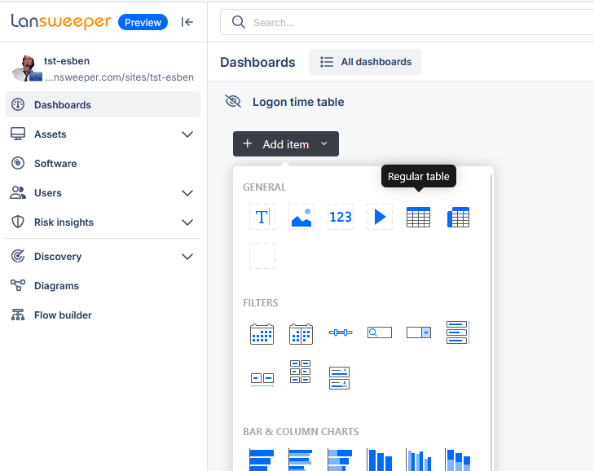
Task: Add the horizontal bar chart
Action: 262,460
